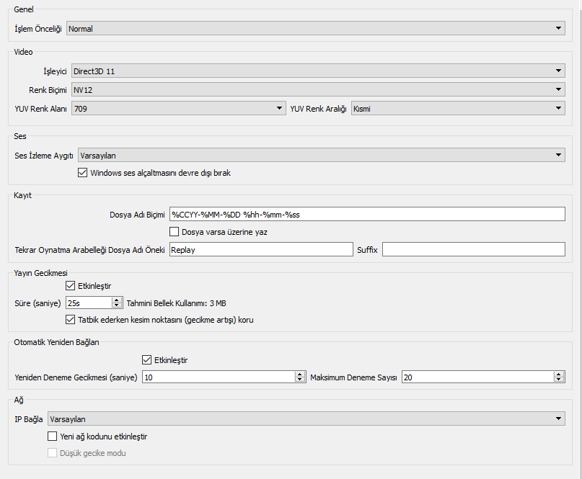Open the YUV Renk Aralığı dropdown

pos(457,108)
